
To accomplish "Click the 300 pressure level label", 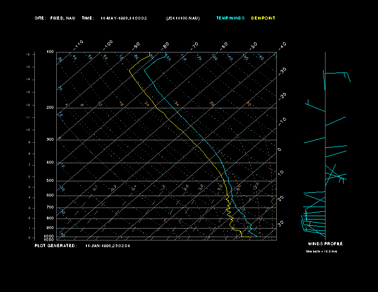I will tap(50, 140).
